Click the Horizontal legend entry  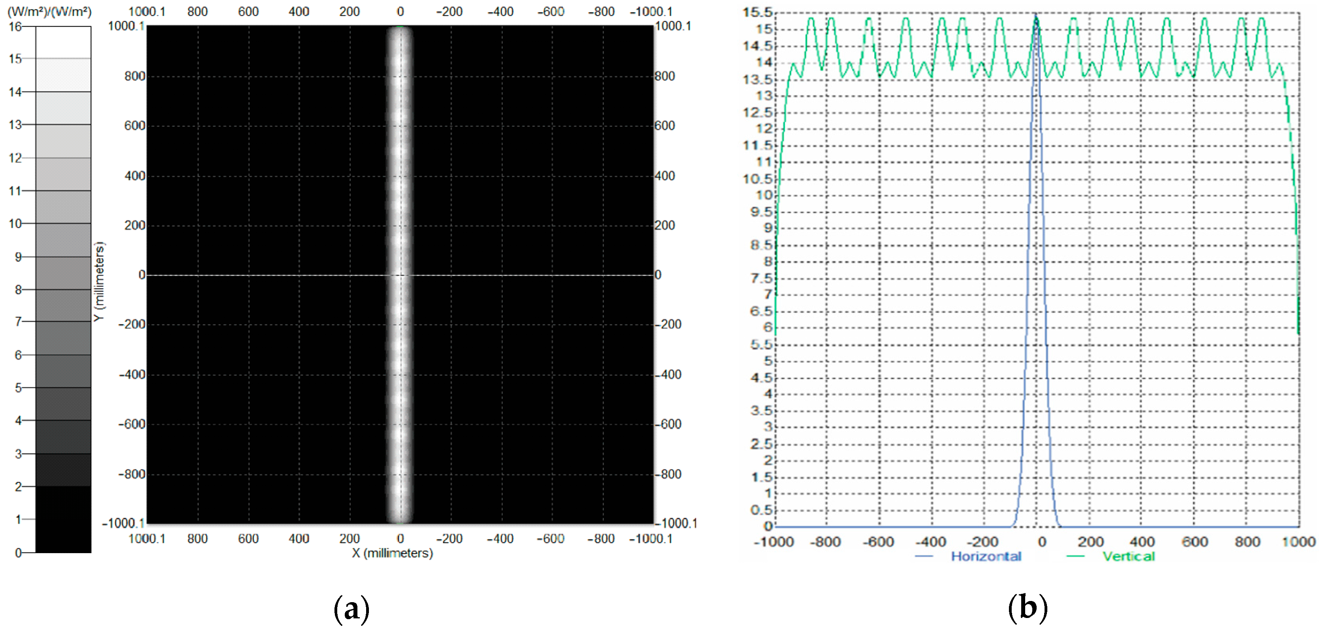[x=986, y=557]
